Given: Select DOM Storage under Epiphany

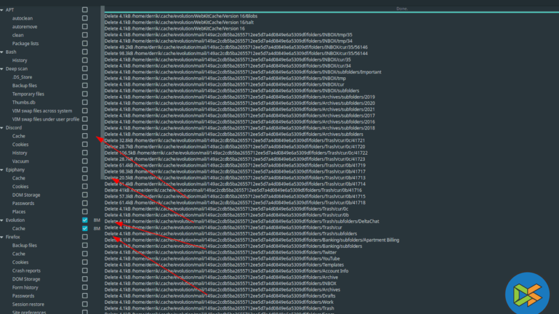Looking at the screenshot, I should tap(26, 195).
